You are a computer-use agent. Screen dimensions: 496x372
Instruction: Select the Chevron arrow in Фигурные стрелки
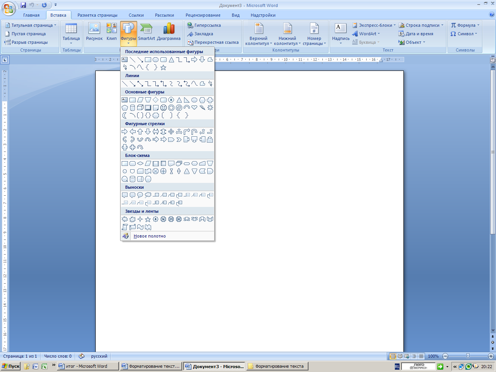pyautogui.click(x=179, y=139)
